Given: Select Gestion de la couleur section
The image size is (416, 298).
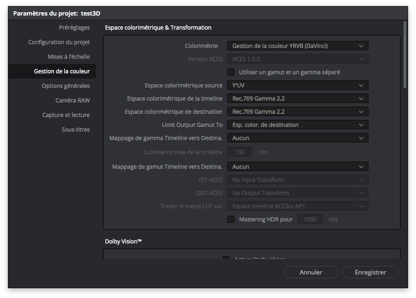Looking at the screenshot, I should pos(52,71).
